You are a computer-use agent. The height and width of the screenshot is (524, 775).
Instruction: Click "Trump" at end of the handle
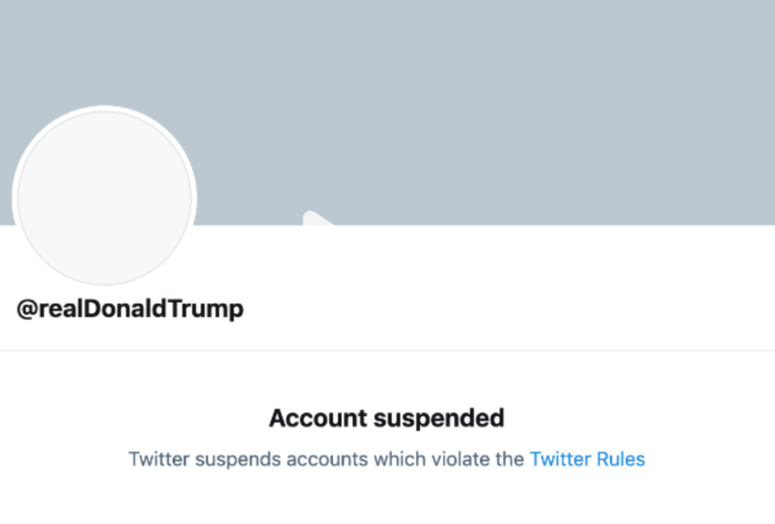click(x=212, y=309)
